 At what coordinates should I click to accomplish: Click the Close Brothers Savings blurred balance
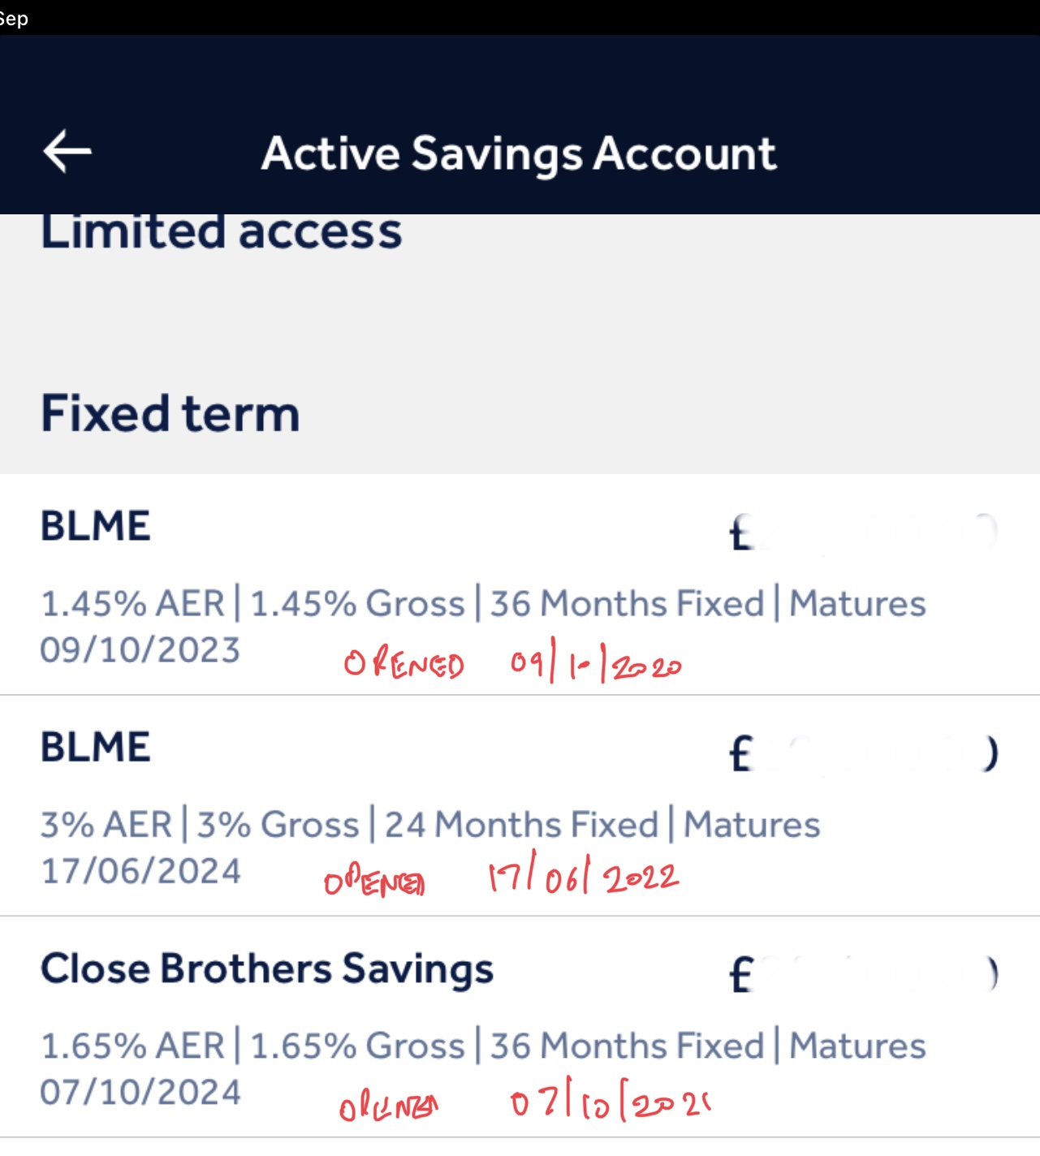point(863,975)
